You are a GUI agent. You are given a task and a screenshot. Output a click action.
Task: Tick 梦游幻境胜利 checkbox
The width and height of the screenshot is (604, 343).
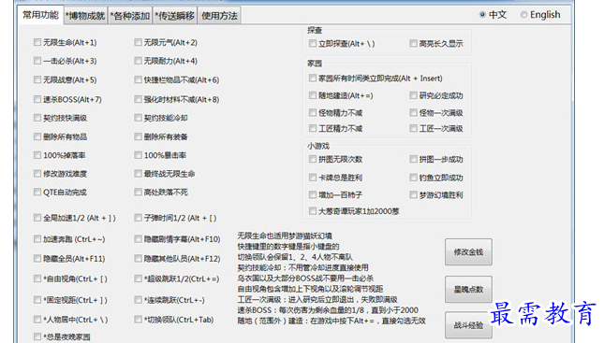(x=413, y=195)
